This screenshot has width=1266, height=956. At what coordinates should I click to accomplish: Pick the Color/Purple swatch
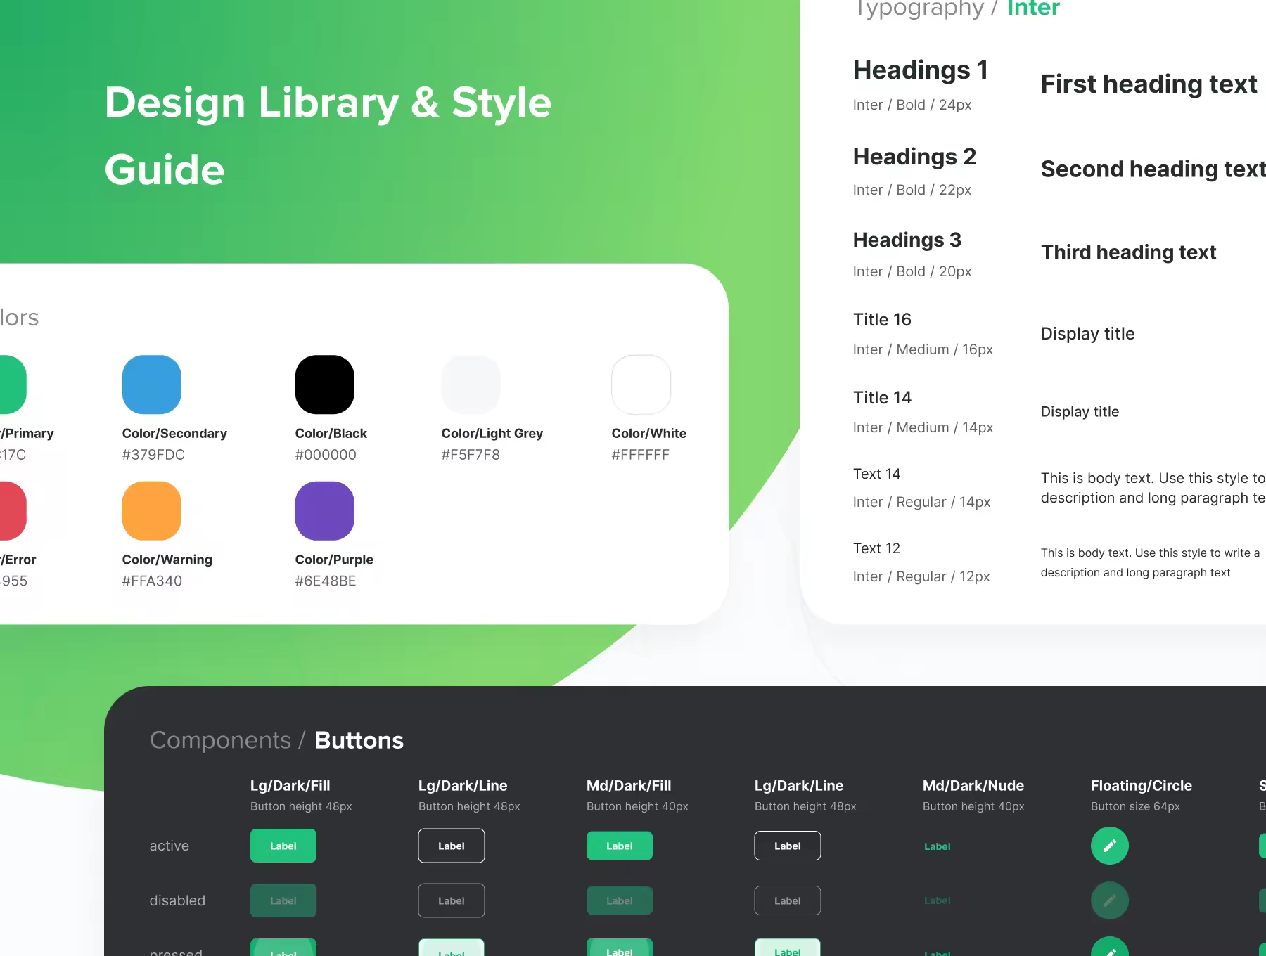pos(325,511)
